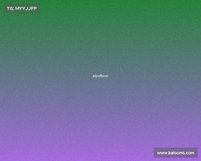Select the atpofficial text in the center

[100, 76]
